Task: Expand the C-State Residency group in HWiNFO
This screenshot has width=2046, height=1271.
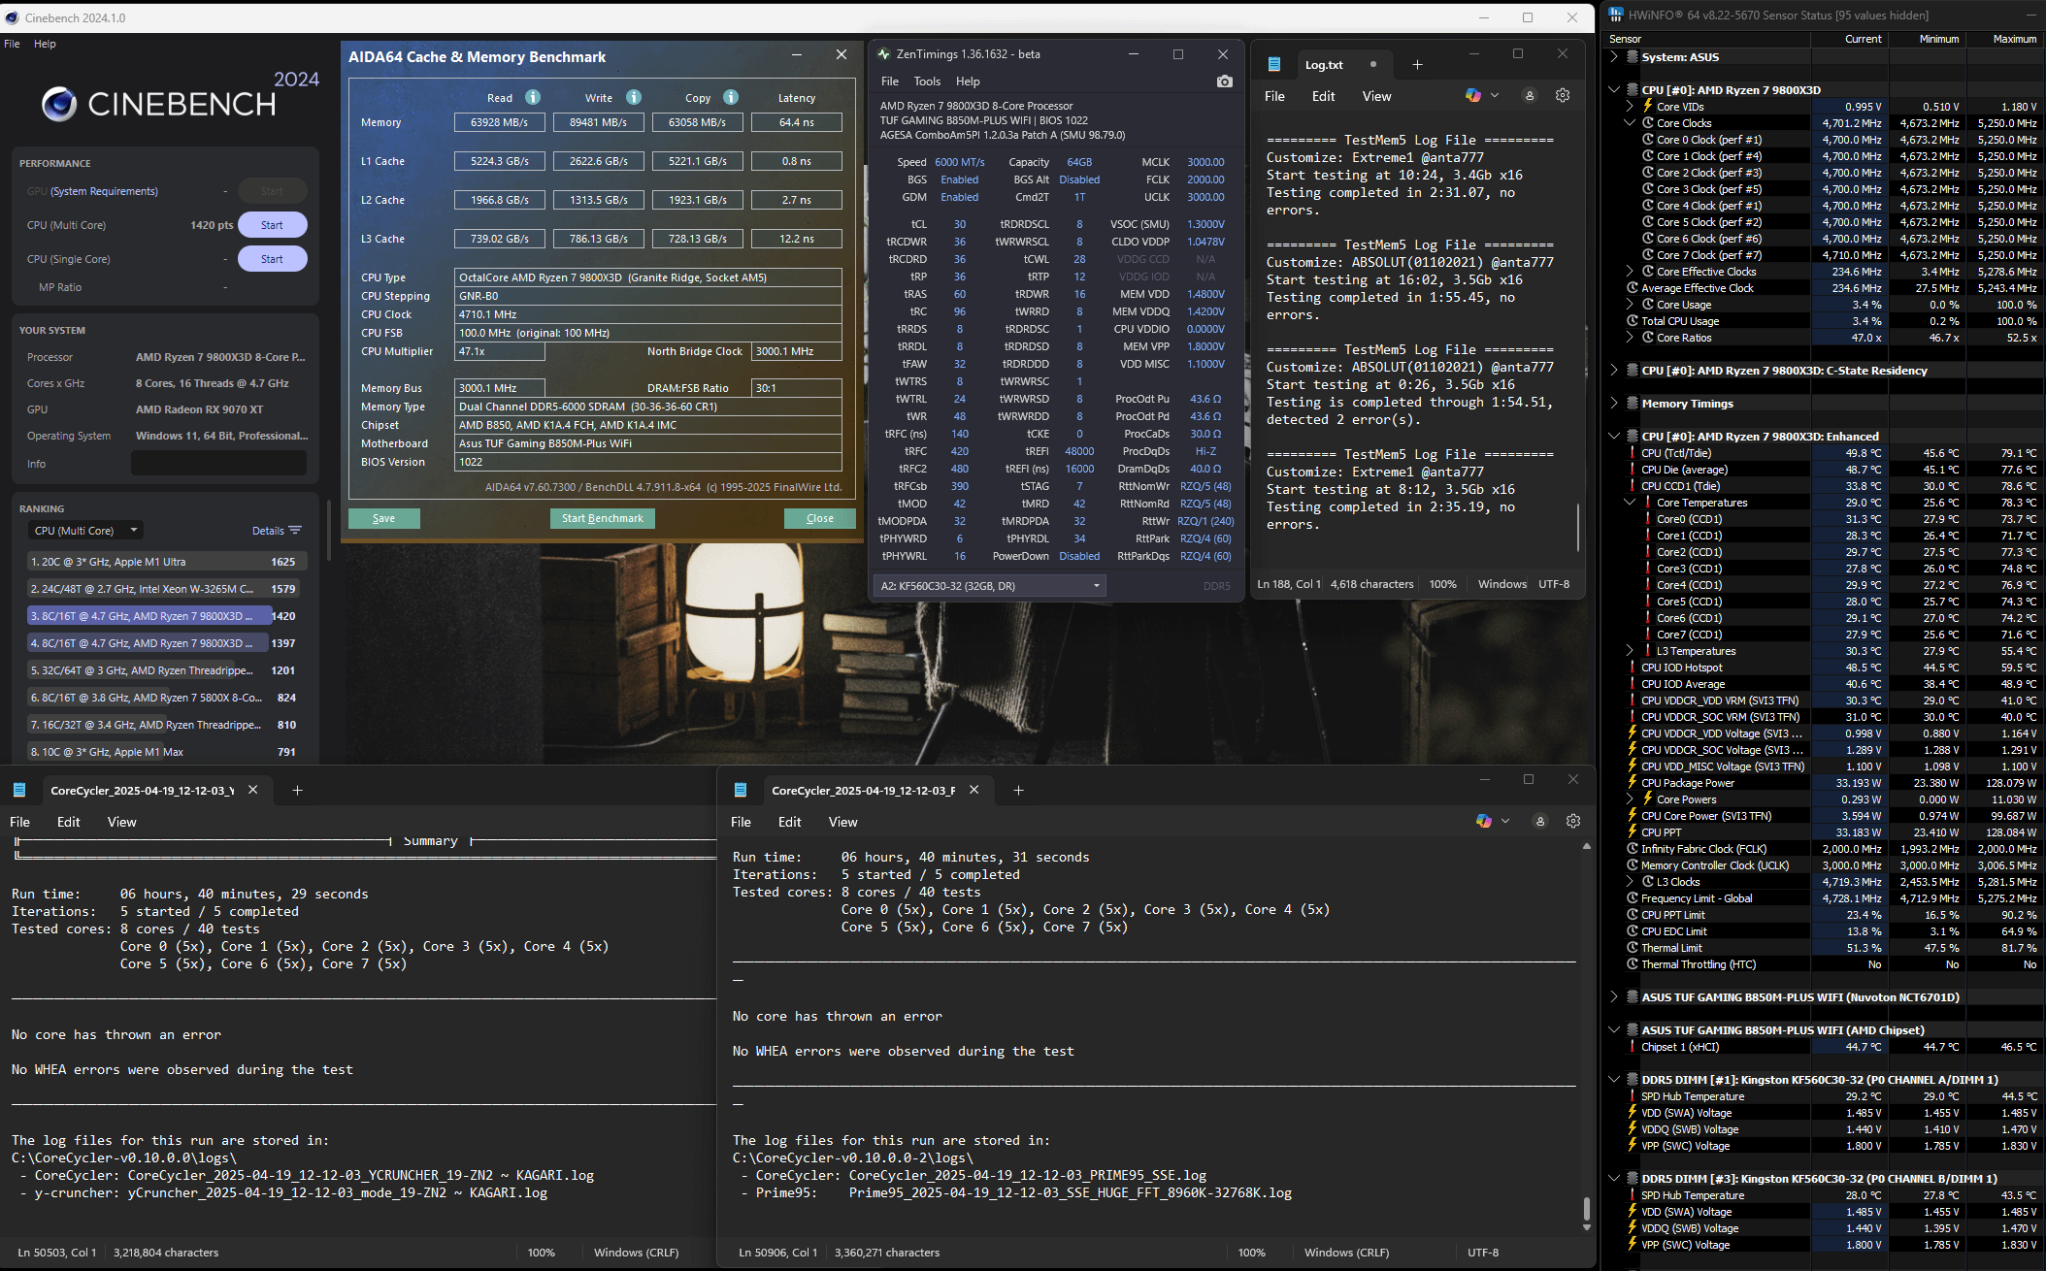Action: pyautogui.click(x=1614, y=370)
